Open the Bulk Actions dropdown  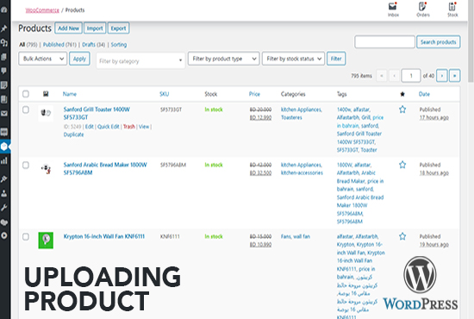[42, 59]
